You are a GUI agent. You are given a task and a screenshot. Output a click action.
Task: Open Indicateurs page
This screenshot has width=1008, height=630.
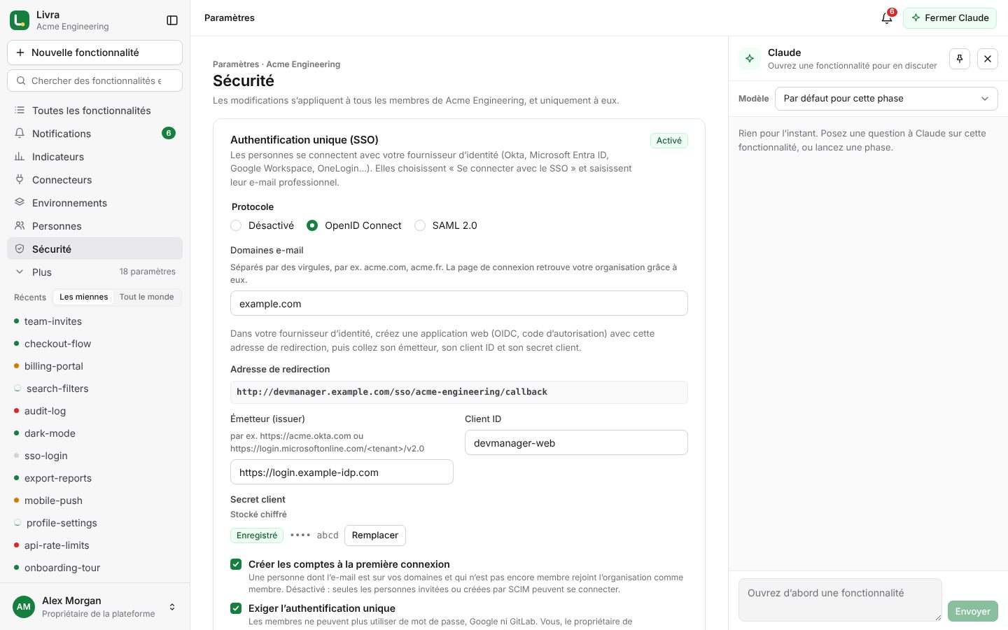(94, 157)
